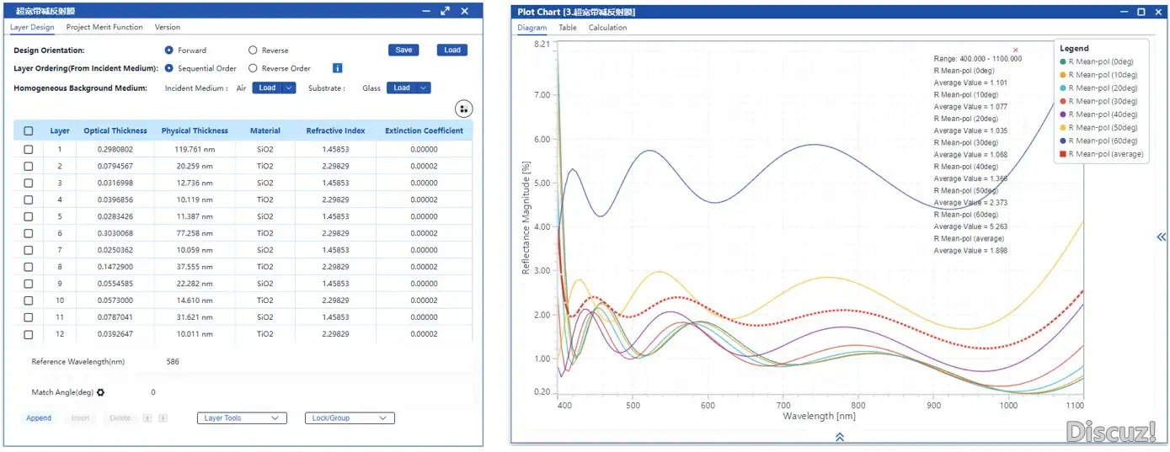Image resolution: width=1170 pixels, height=452 pixels.
Task: Expand the Substrate Load dropdown arrow
Action: point(424,88)
